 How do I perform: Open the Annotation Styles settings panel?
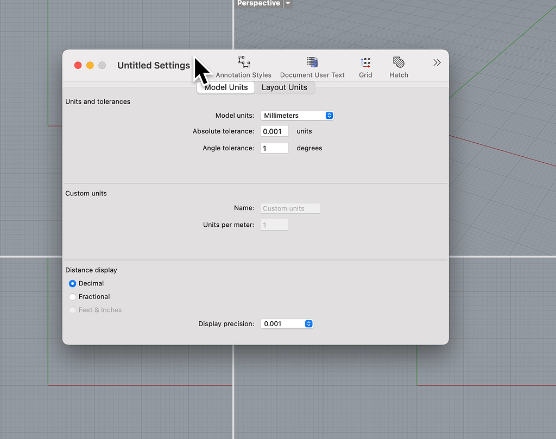(243, 66)
